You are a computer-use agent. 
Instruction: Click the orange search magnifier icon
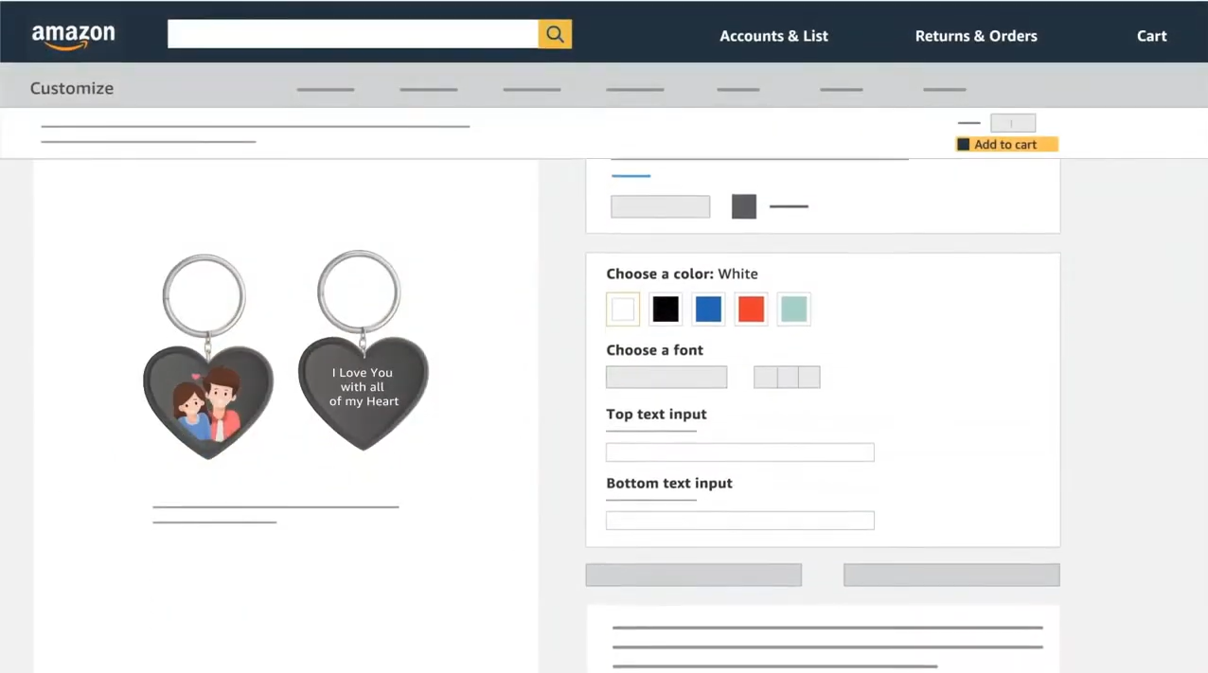555,34
